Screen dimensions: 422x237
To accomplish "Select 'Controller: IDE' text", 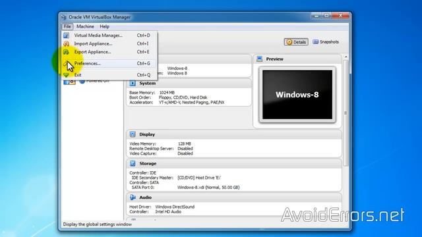I will (142, 172).
